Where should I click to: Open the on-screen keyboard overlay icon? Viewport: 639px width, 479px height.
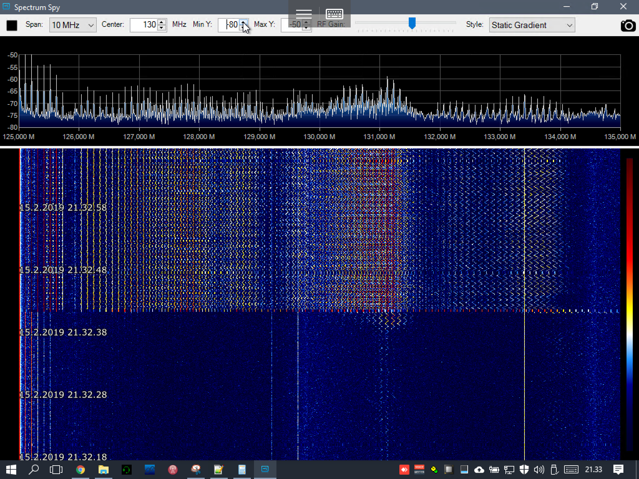(x=334, y=14)
